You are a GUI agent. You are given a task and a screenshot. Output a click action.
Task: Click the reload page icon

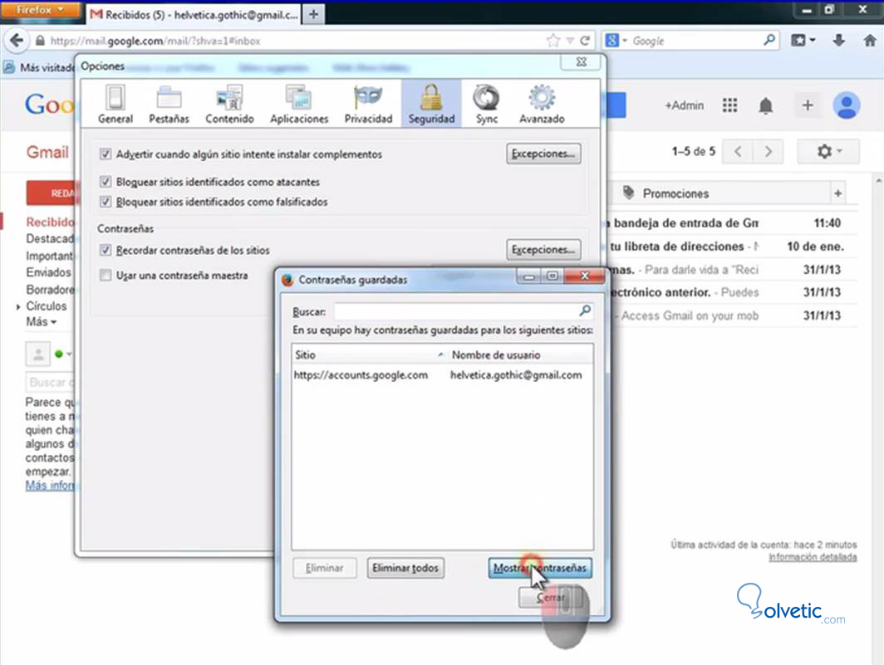coord(585,41)
